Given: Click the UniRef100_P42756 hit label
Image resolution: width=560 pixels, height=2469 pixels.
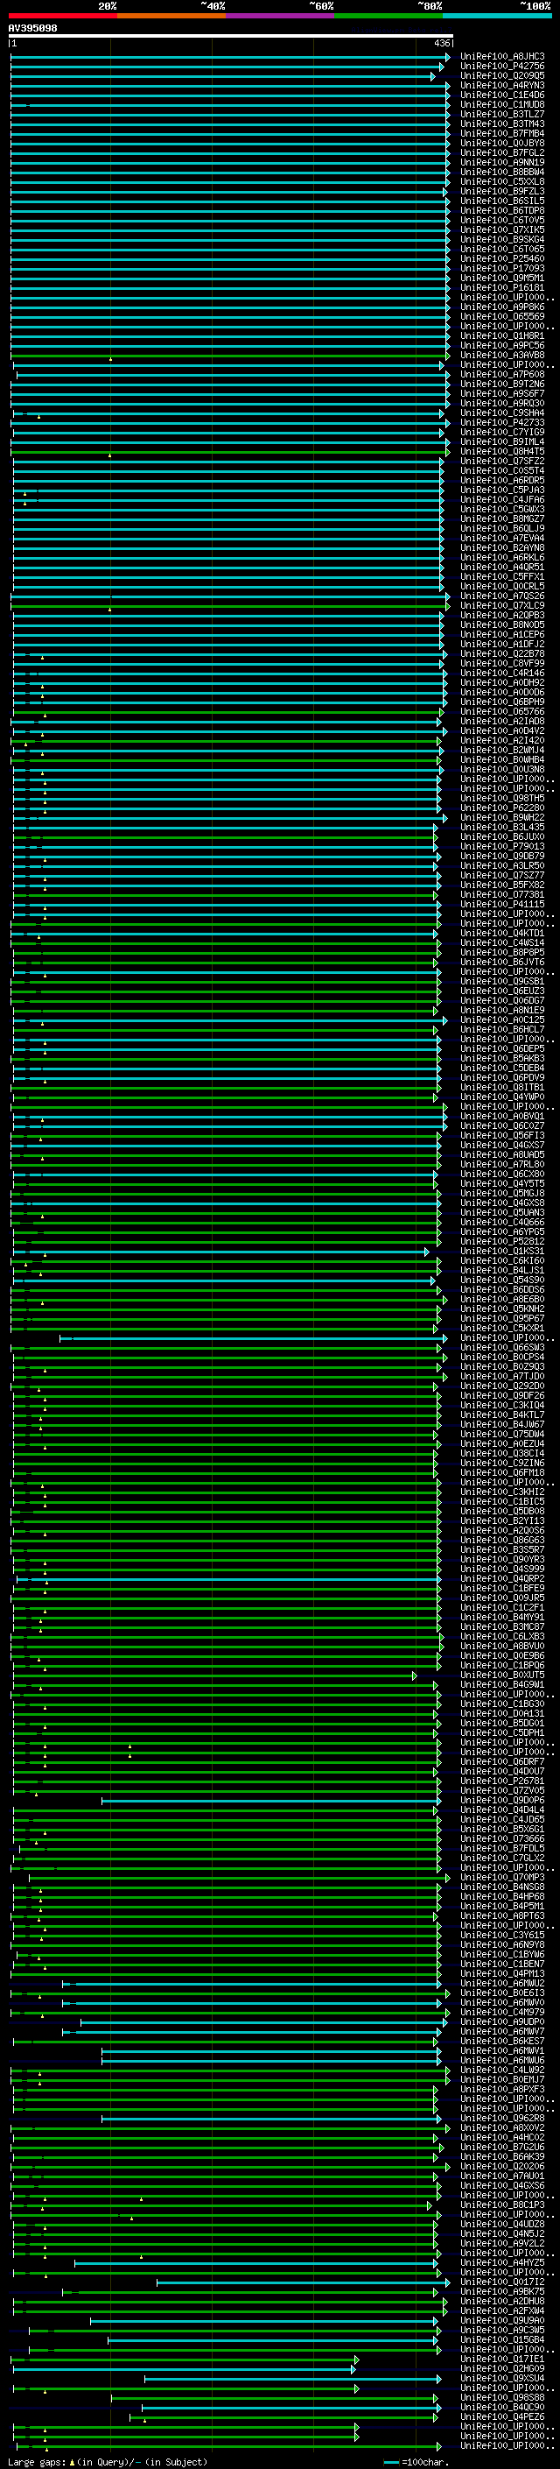Looking at the screenshot, I should coord(502,67).
